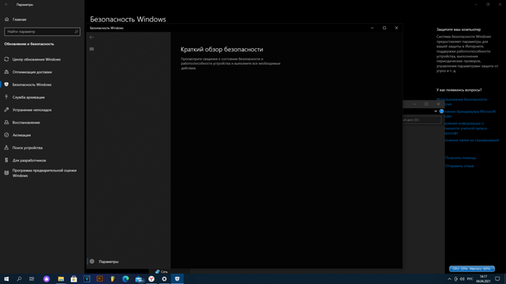
Task: Switch to Windows Security shield on taskbar
Action: [x=177, y=279]
